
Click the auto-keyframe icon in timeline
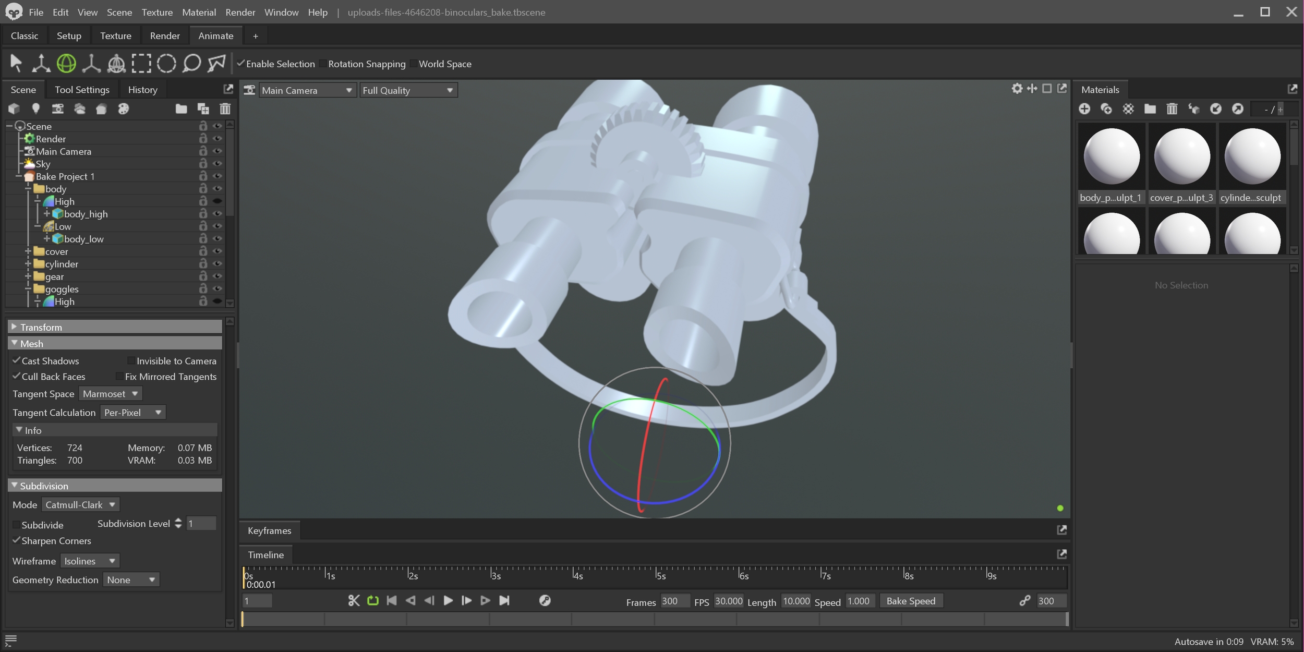pyautogui.click(x=545, y=600)
